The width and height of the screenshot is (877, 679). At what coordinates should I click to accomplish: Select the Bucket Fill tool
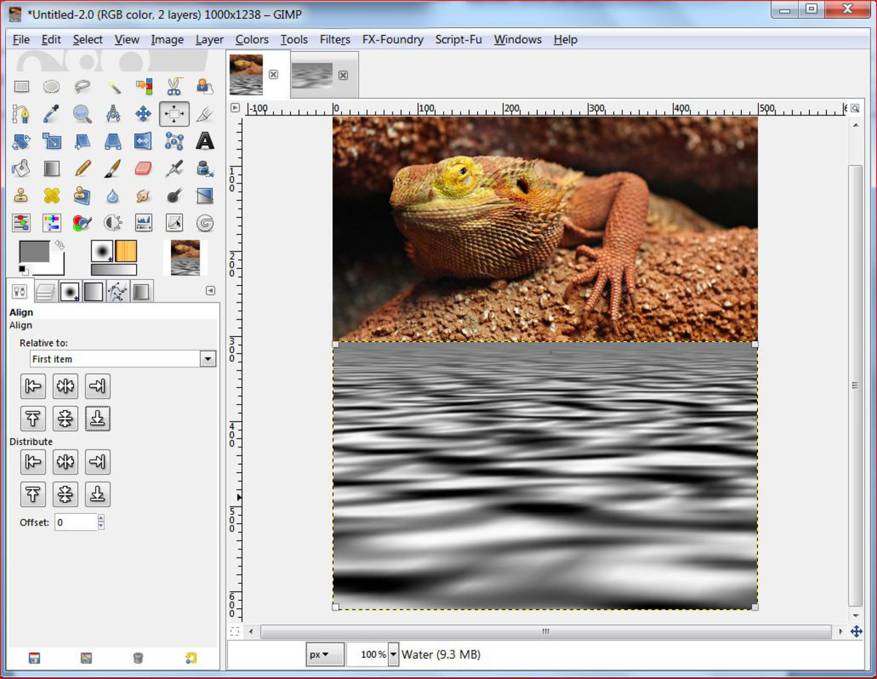point(21,169)
